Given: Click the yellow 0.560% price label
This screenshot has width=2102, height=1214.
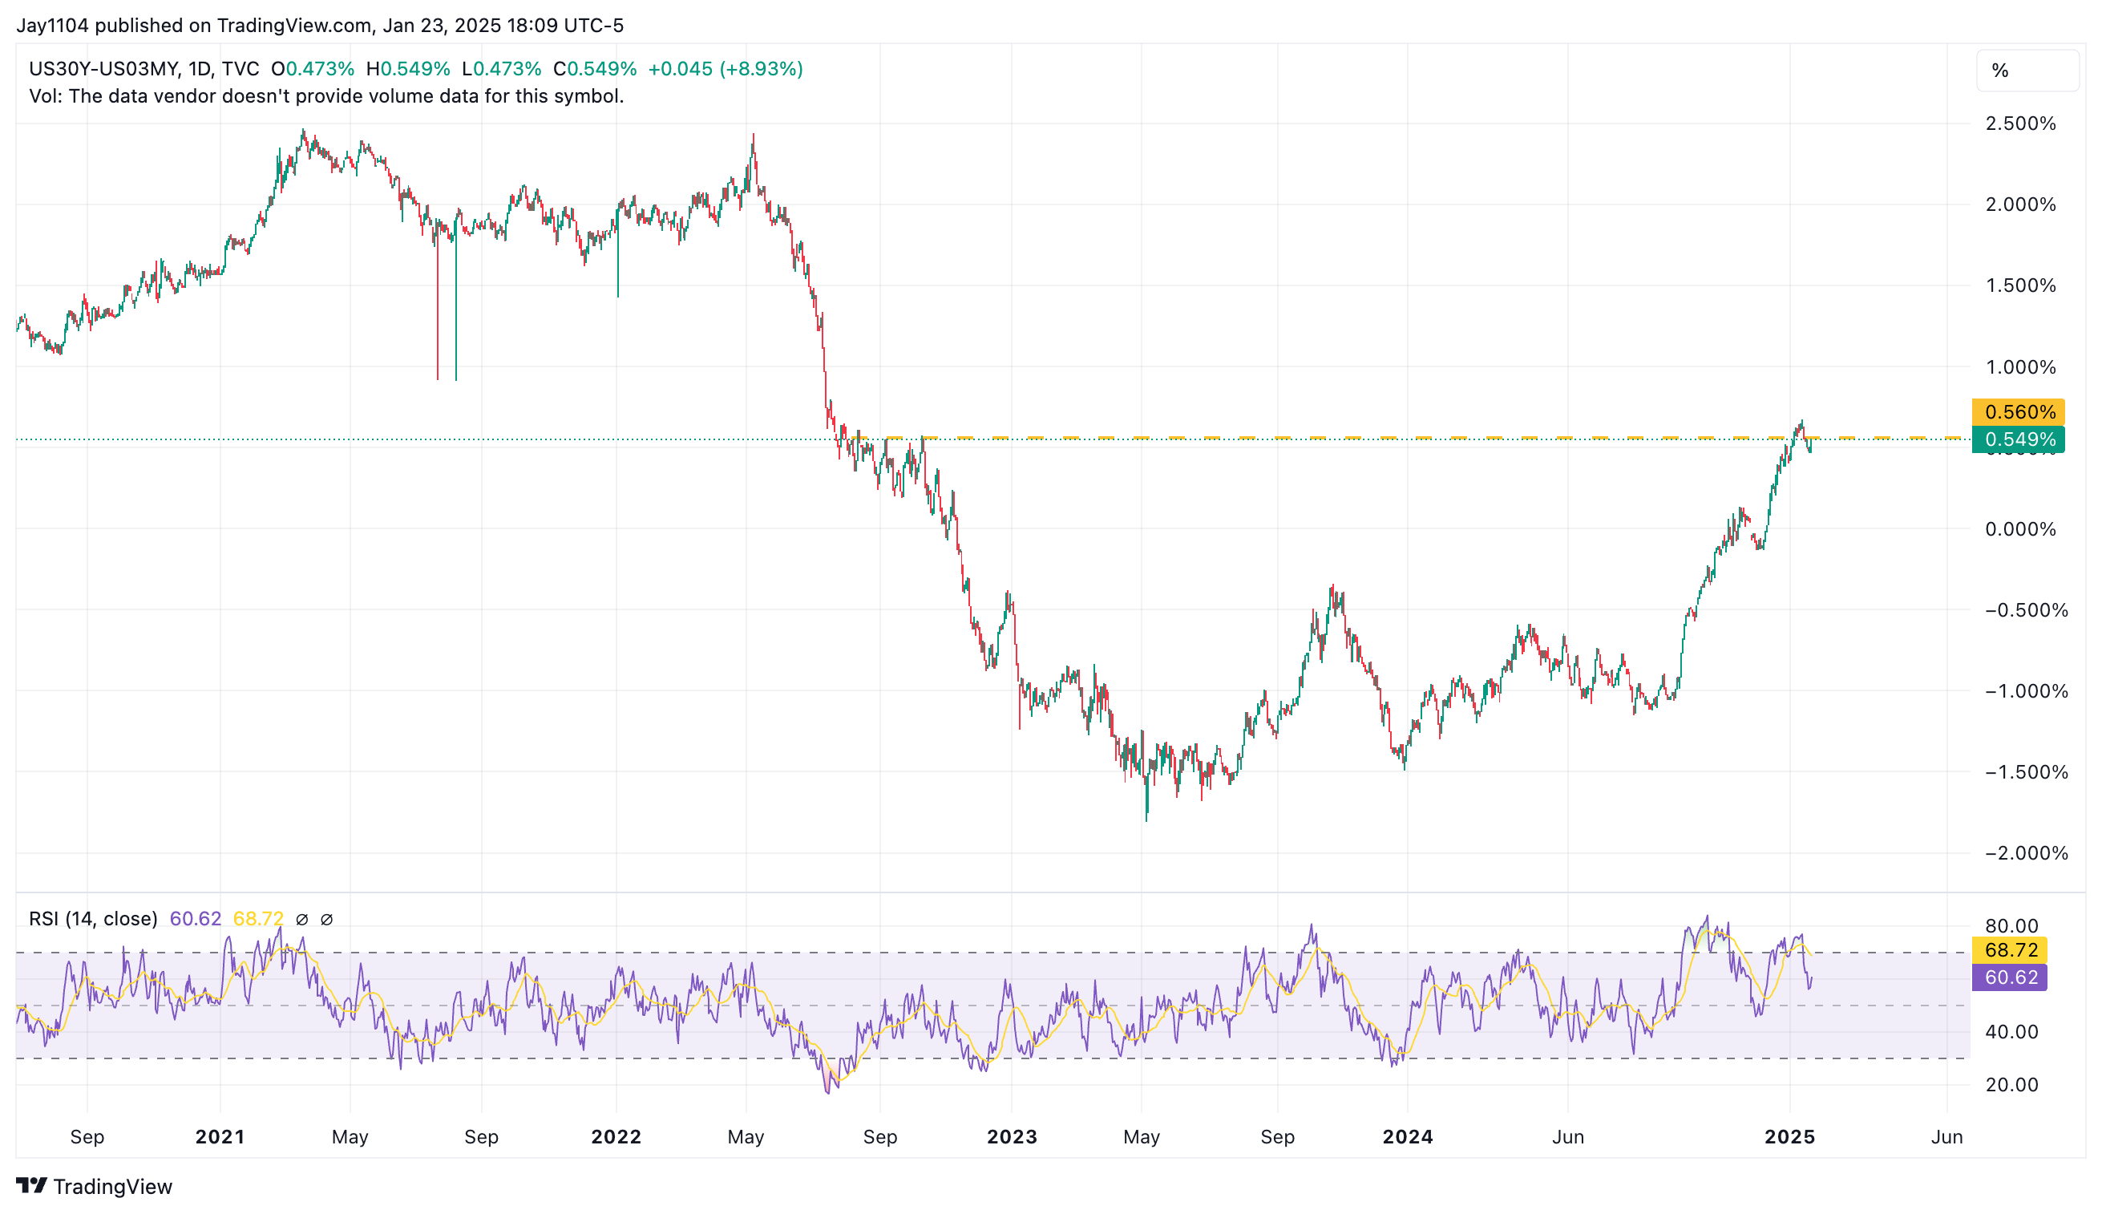Looking at the screenshot, I should click(x=2018, y=412).
